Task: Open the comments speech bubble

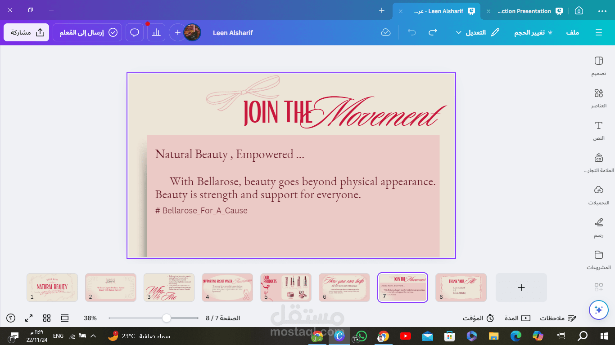Action: [135, 32]
